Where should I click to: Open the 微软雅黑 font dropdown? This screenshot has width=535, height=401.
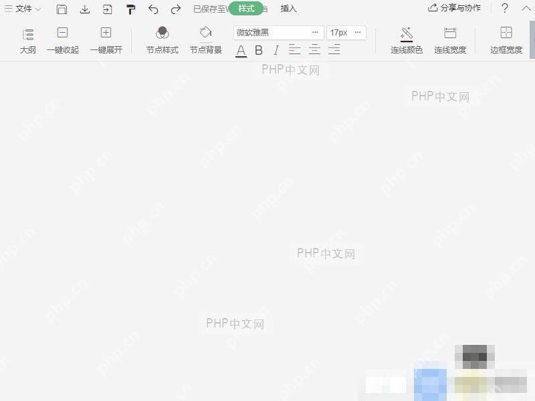(x=278, y=33)
